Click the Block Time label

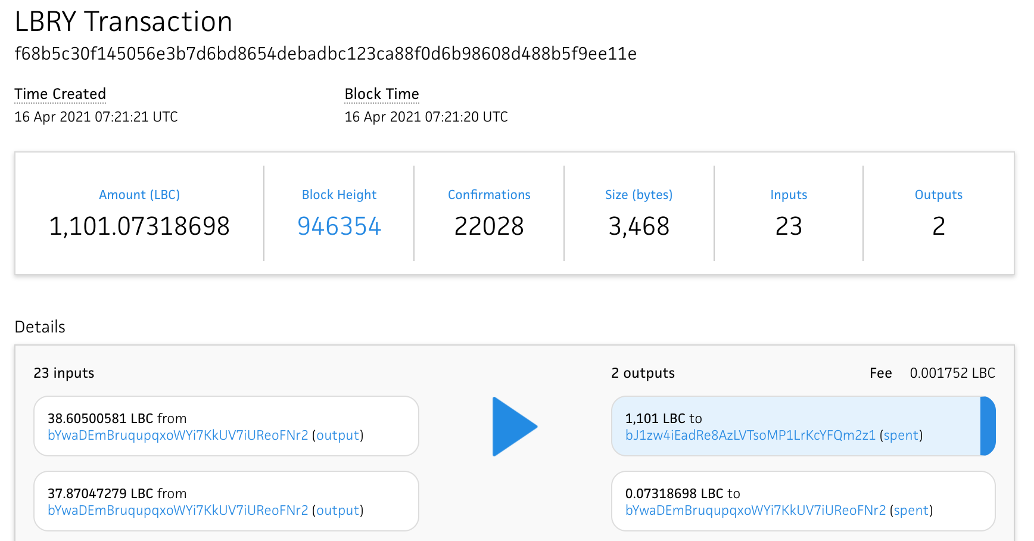tap(382, 94)
